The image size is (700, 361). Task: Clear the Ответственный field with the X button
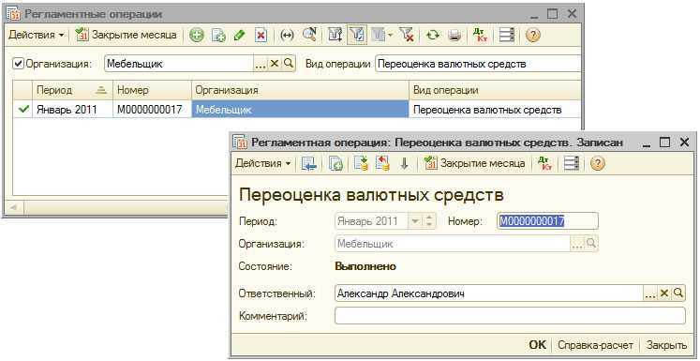coord(664,293)
